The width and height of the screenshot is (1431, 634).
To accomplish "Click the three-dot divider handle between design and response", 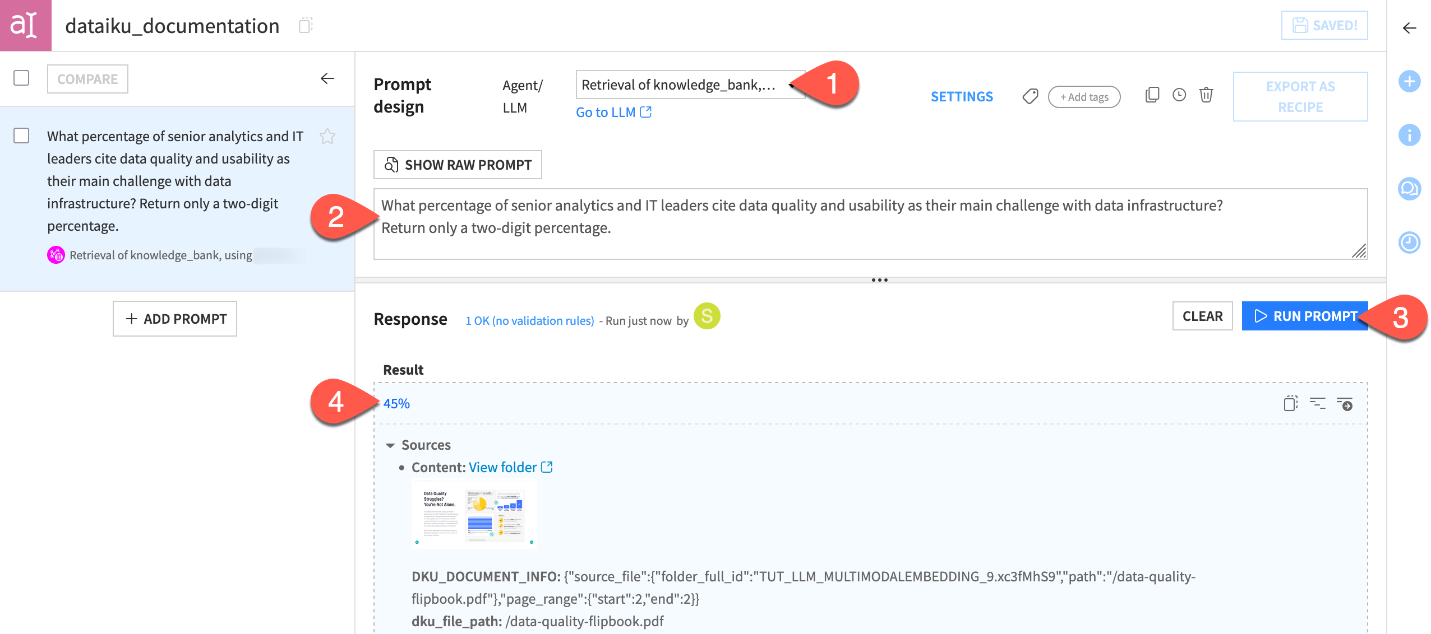I will pyautogui.click(x=879, y=280).
